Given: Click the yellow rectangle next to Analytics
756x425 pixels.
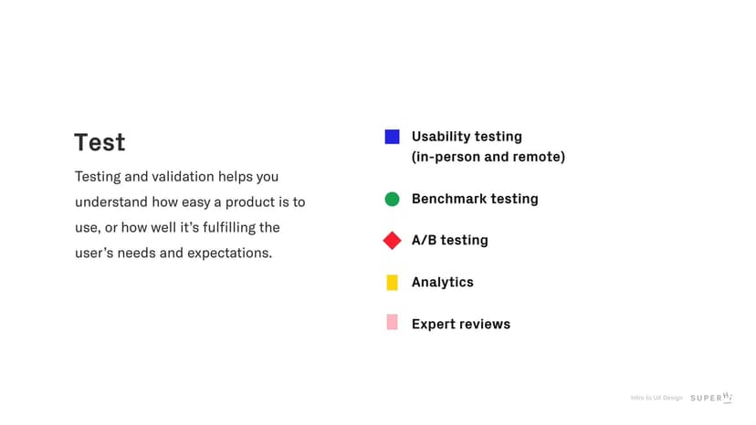Looking at the screenshot, I should (x=392, y=283).
